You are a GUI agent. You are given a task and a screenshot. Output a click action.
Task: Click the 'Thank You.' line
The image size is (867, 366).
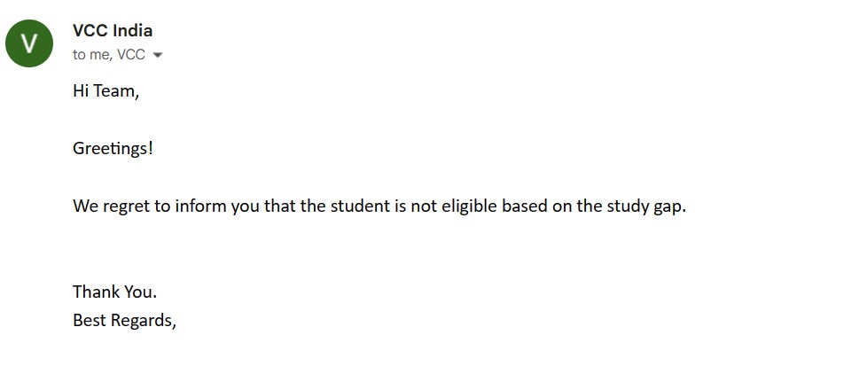pyautogui.click(x=115, y=292)
